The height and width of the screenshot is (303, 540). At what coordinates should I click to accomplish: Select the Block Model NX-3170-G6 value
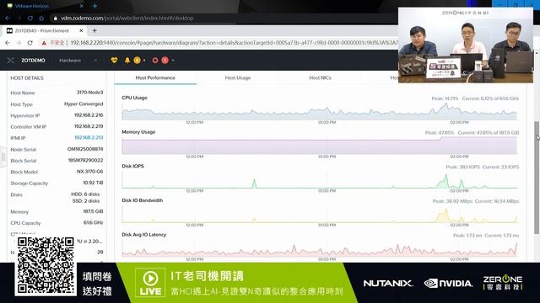[x=89, y=172]
